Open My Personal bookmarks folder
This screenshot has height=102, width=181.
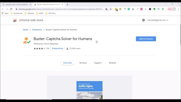click(16, 13)
